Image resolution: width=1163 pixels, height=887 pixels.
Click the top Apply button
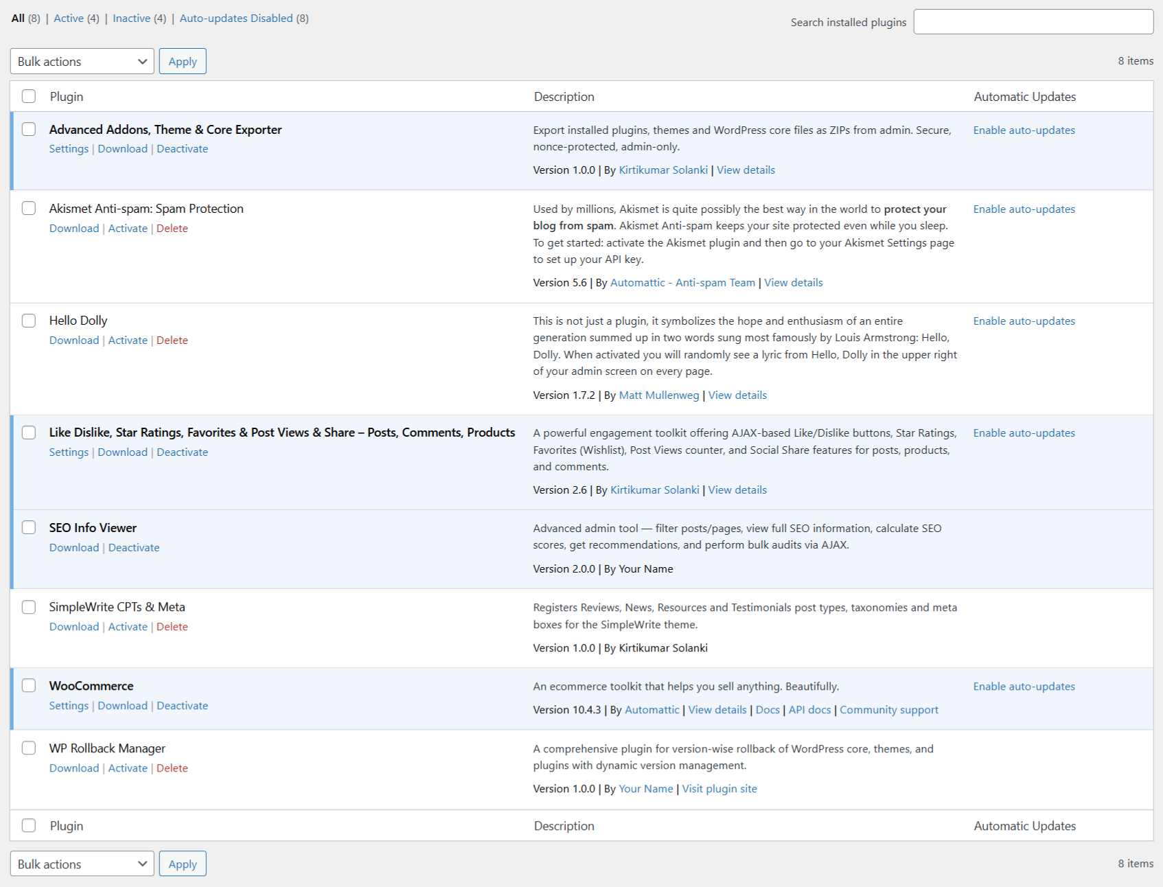tap(183, 61)
